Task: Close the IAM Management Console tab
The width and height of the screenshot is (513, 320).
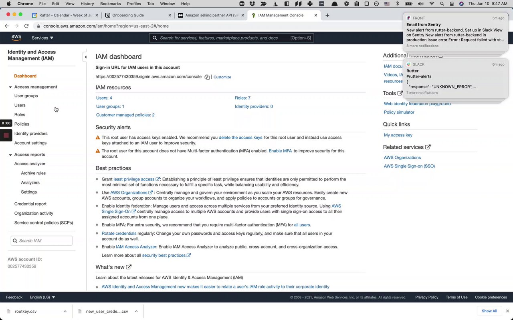Action: [x=316, y=15]
